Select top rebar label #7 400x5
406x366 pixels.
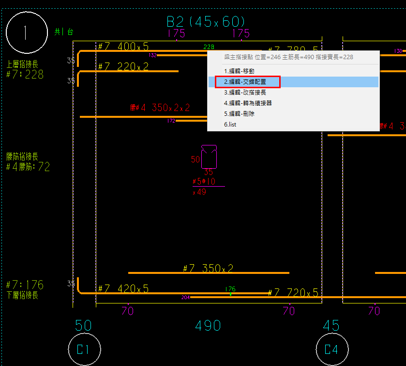(x=123, y=47)
